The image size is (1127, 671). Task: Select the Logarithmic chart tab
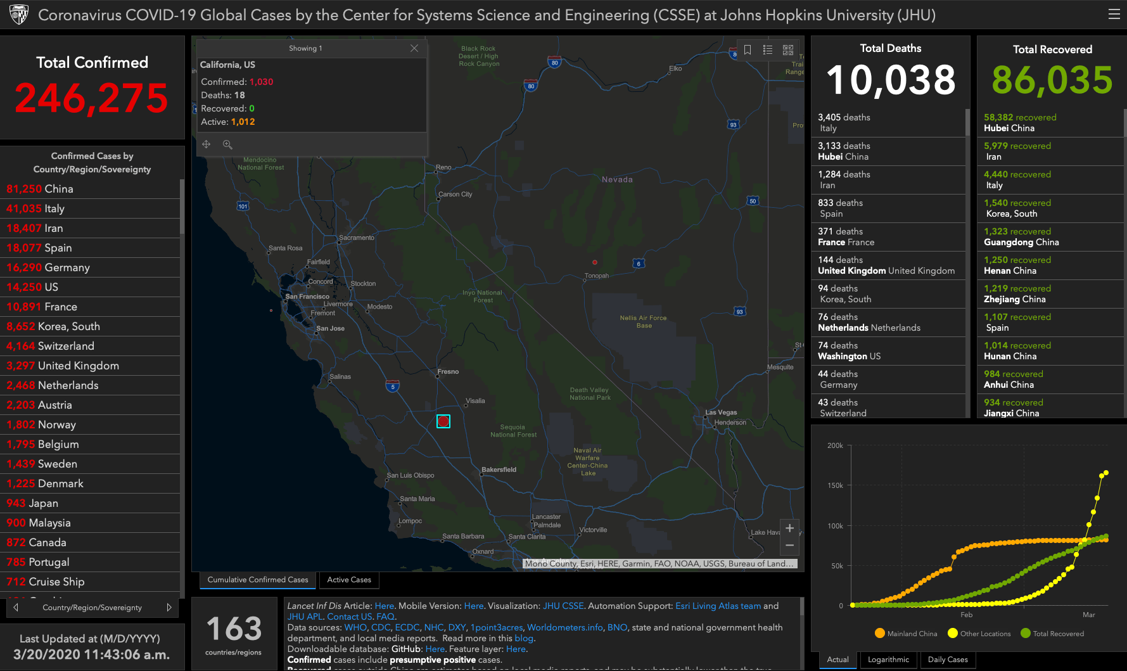coord(888,660)
